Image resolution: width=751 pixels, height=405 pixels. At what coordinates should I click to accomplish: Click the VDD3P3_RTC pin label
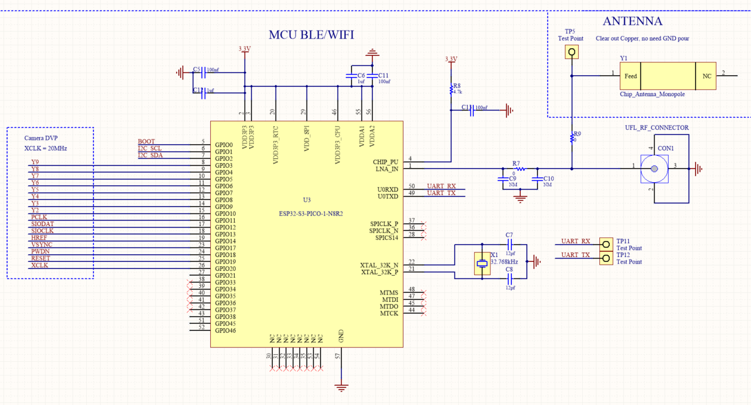275,145
